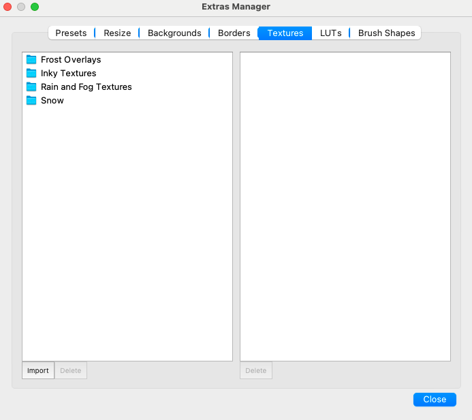Viewport: 472px width, 420px height.
Task: Click the Extras Manager title bar text
Action: click(x=236, y=7)
